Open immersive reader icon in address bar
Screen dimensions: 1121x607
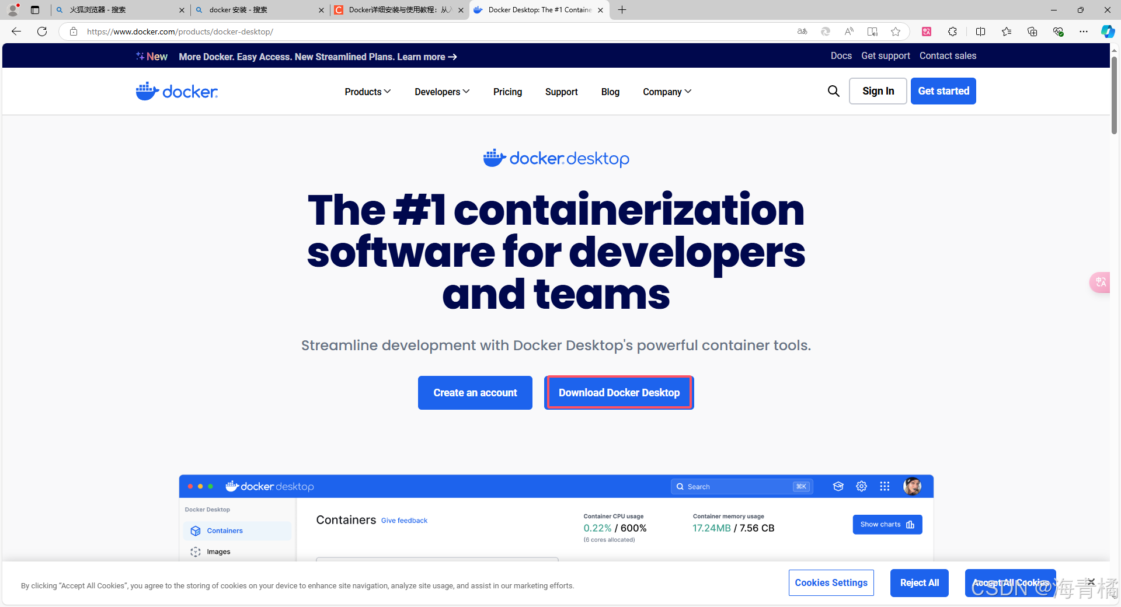[872, 32]
